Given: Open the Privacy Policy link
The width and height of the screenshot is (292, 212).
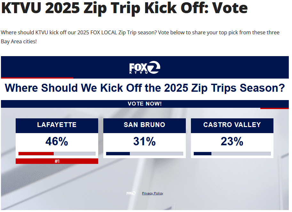Looking at the screenshot, I should pos(153,193).
